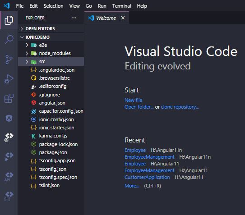This screenshot has height=215, width=245.
Task: Open the Terminal menu
Action: click(x=121, y=6)
